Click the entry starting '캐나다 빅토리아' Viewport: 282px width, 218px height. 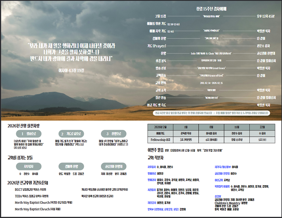105,190
